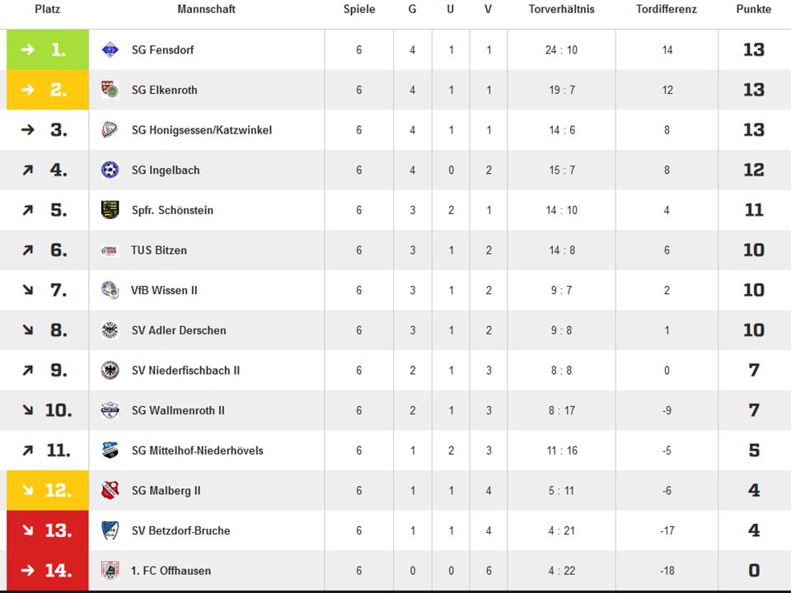The height and width of the screenshot is (593, 791).
Task: Click the SG Elkenroth club crest icon
Action: [x=110, y=90]
